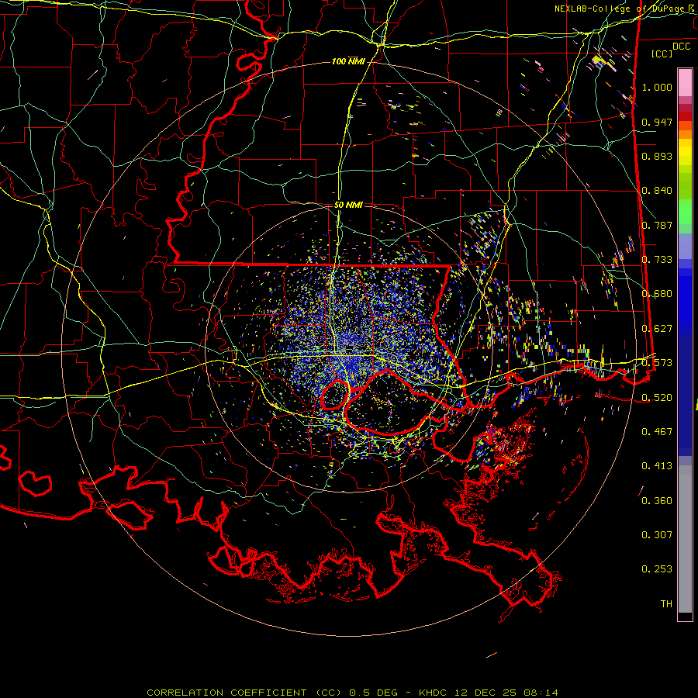Click the 0.573 scale value

pos(657,363)
